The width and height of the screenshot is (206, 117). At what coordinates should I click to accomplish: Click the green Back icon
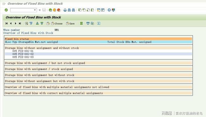50,10
